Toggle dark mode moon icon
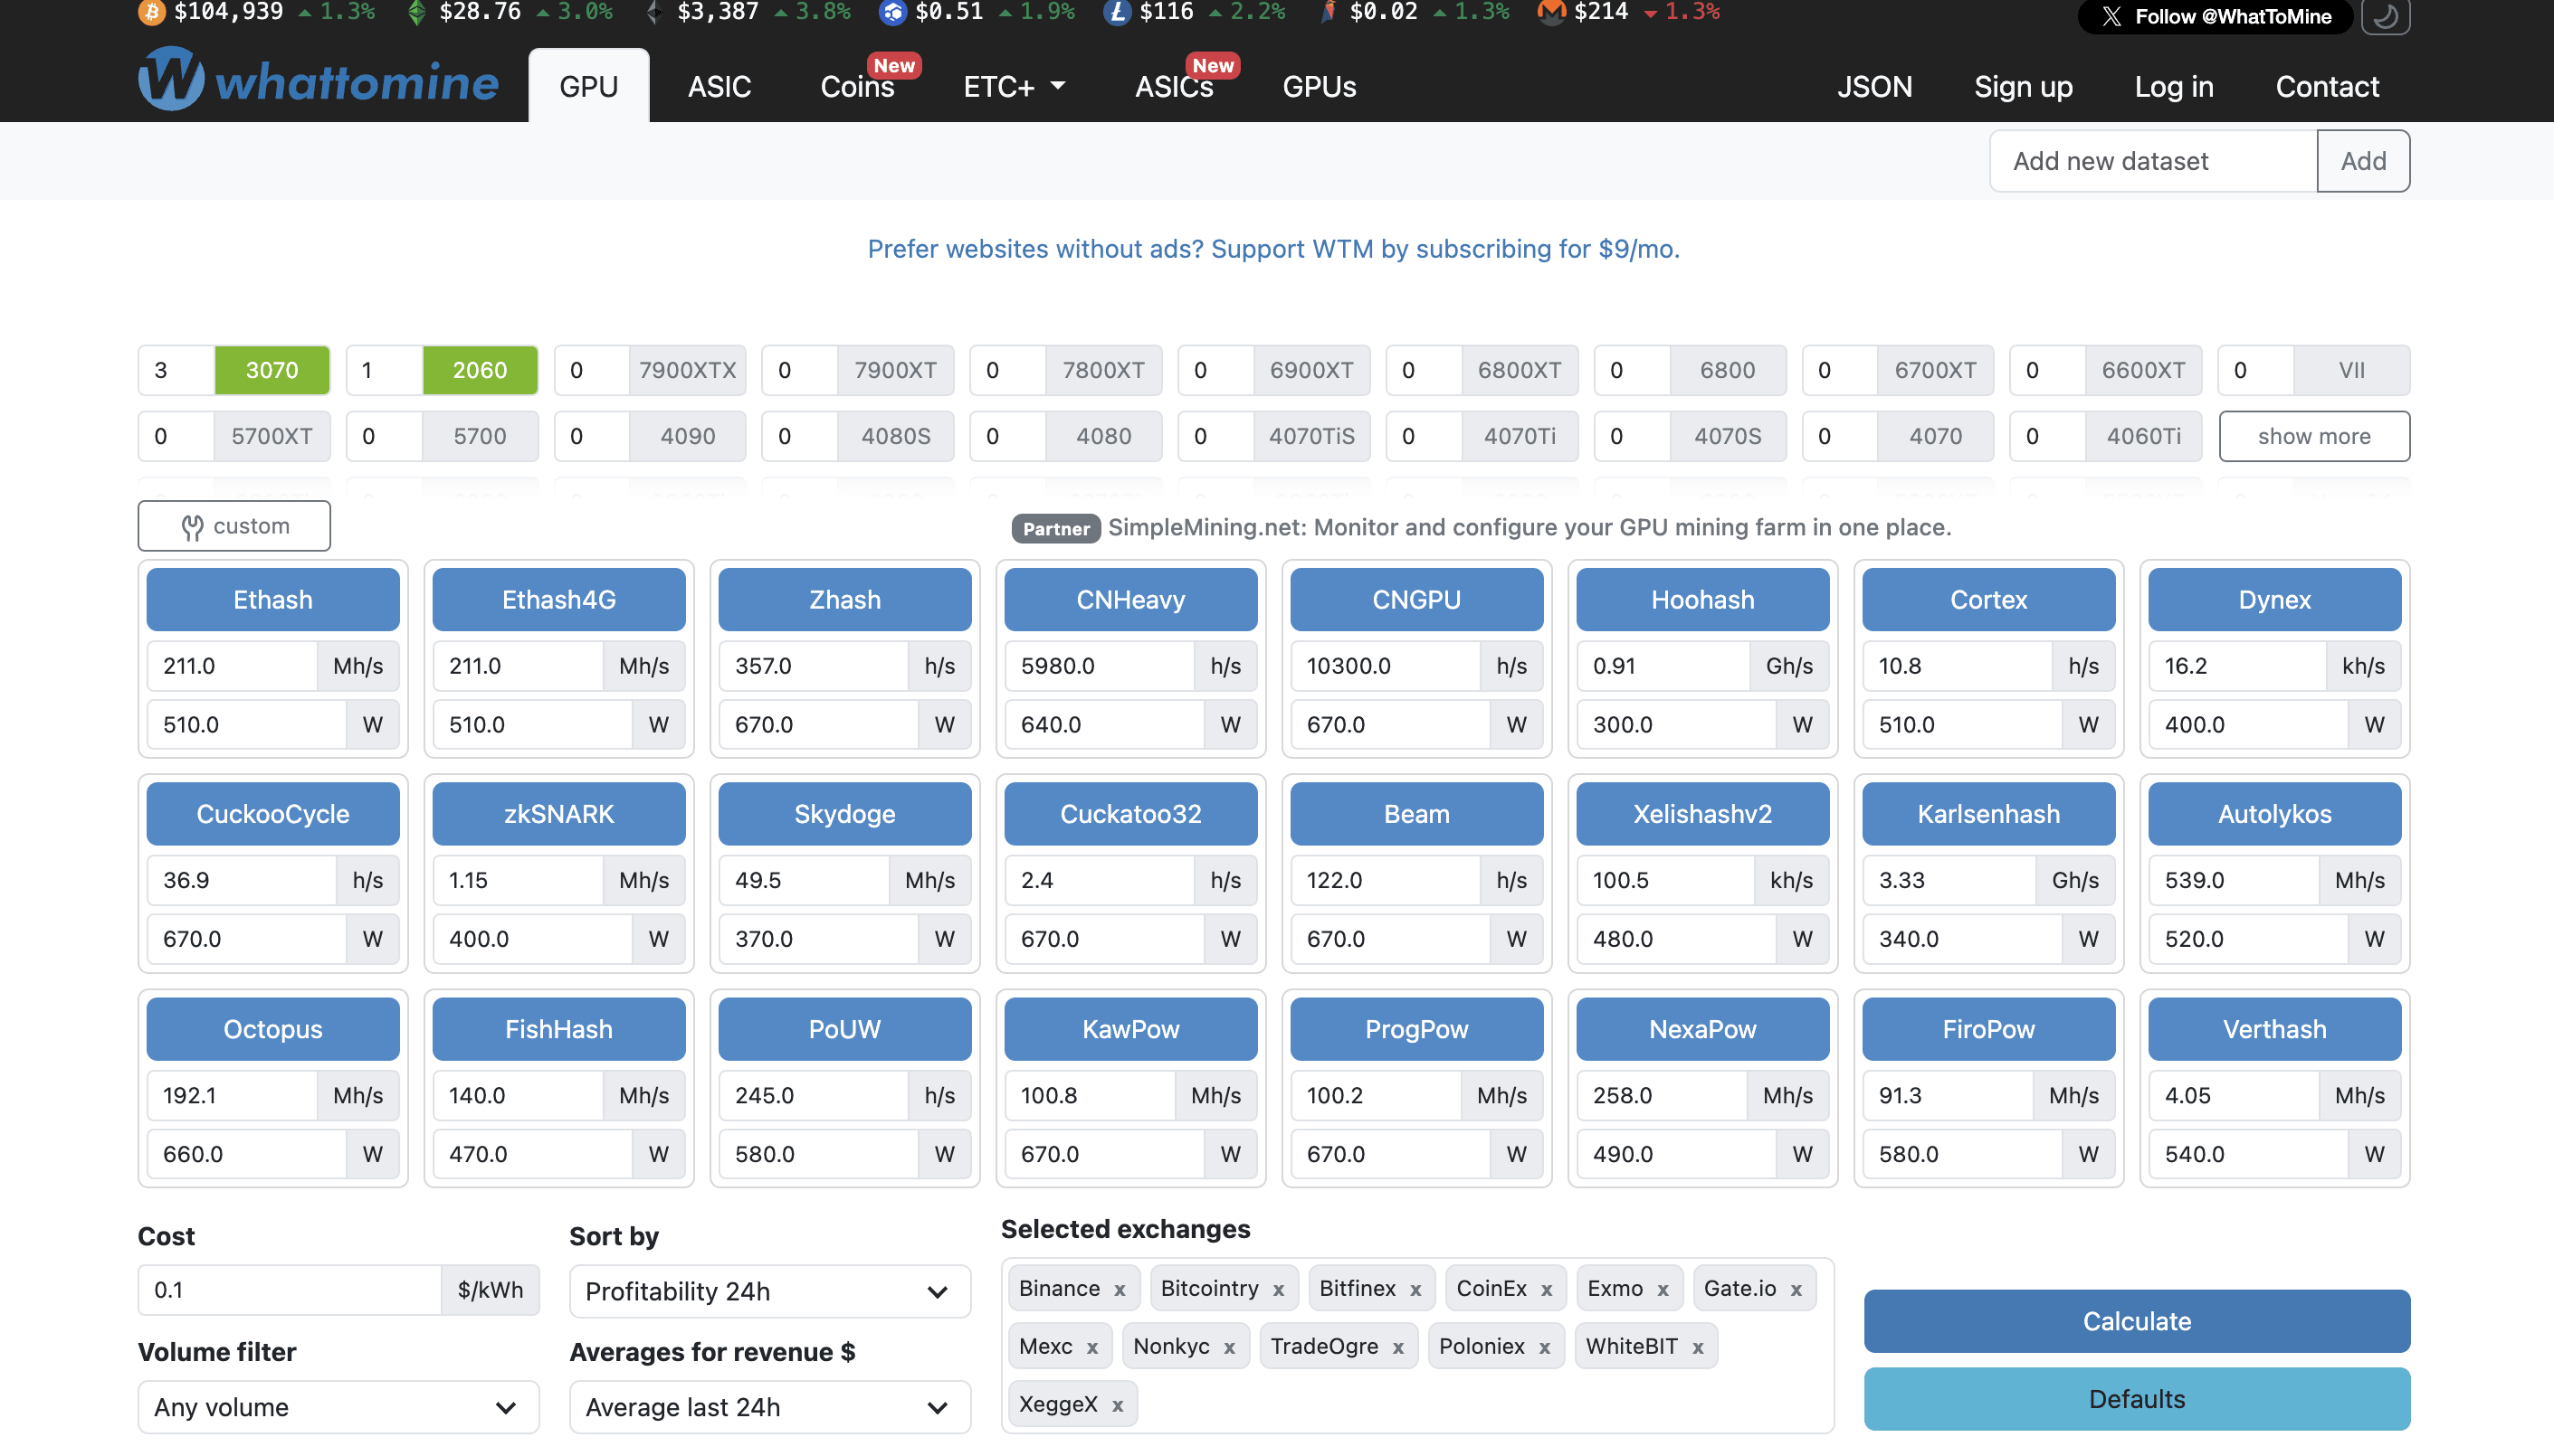2554x1456 pixels. 2385,16
